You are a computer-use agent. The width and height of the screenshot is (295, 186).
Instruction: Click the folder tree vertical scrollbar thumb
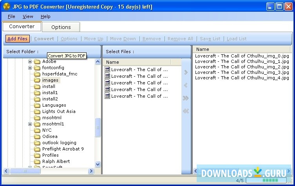(98, 127)
